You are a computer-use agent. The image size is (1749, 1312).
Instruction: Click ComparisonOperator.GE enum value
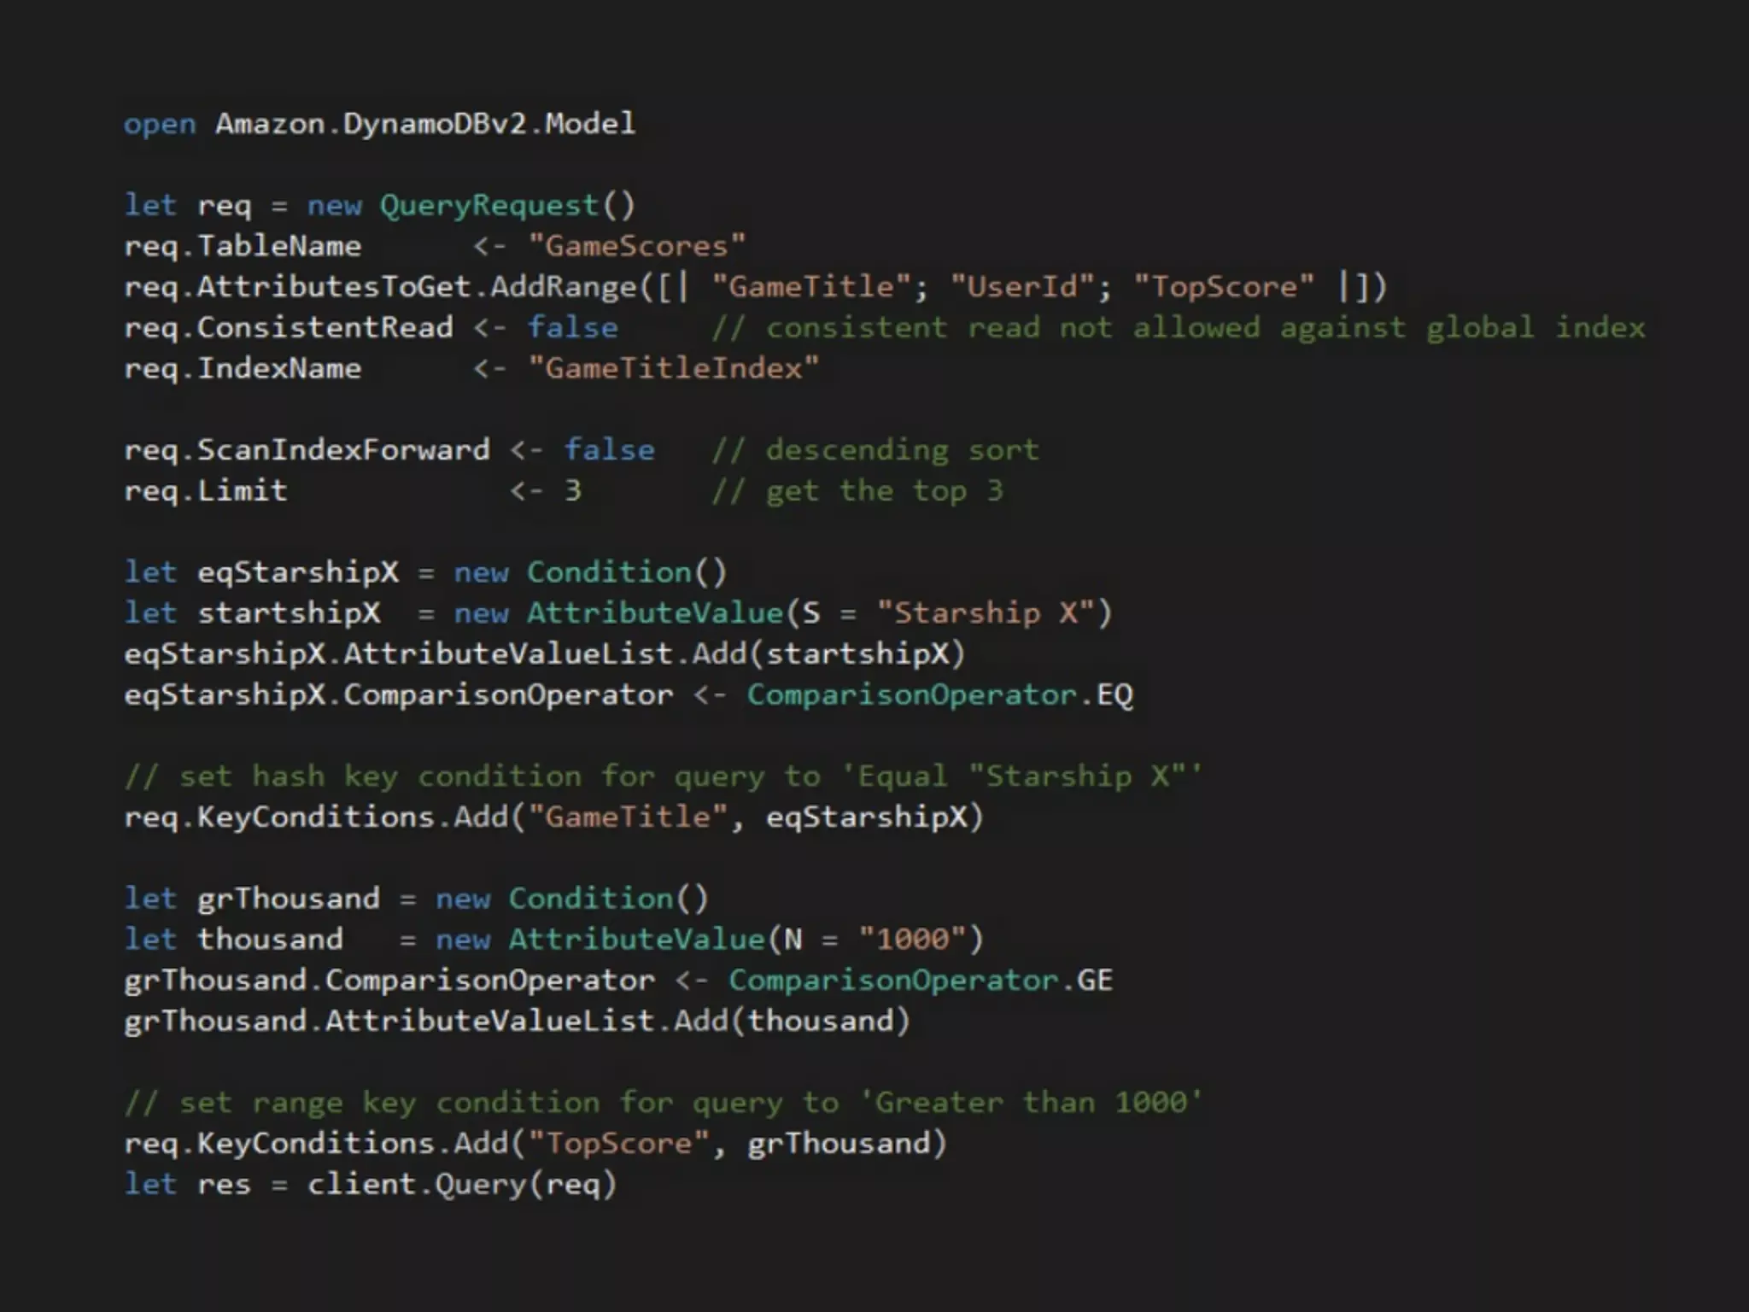[x=921, y=981]
